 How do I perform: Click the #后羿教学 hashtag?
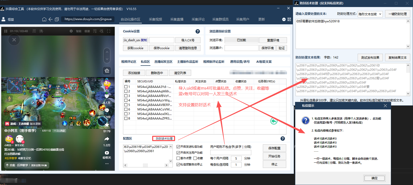point(11,158)
